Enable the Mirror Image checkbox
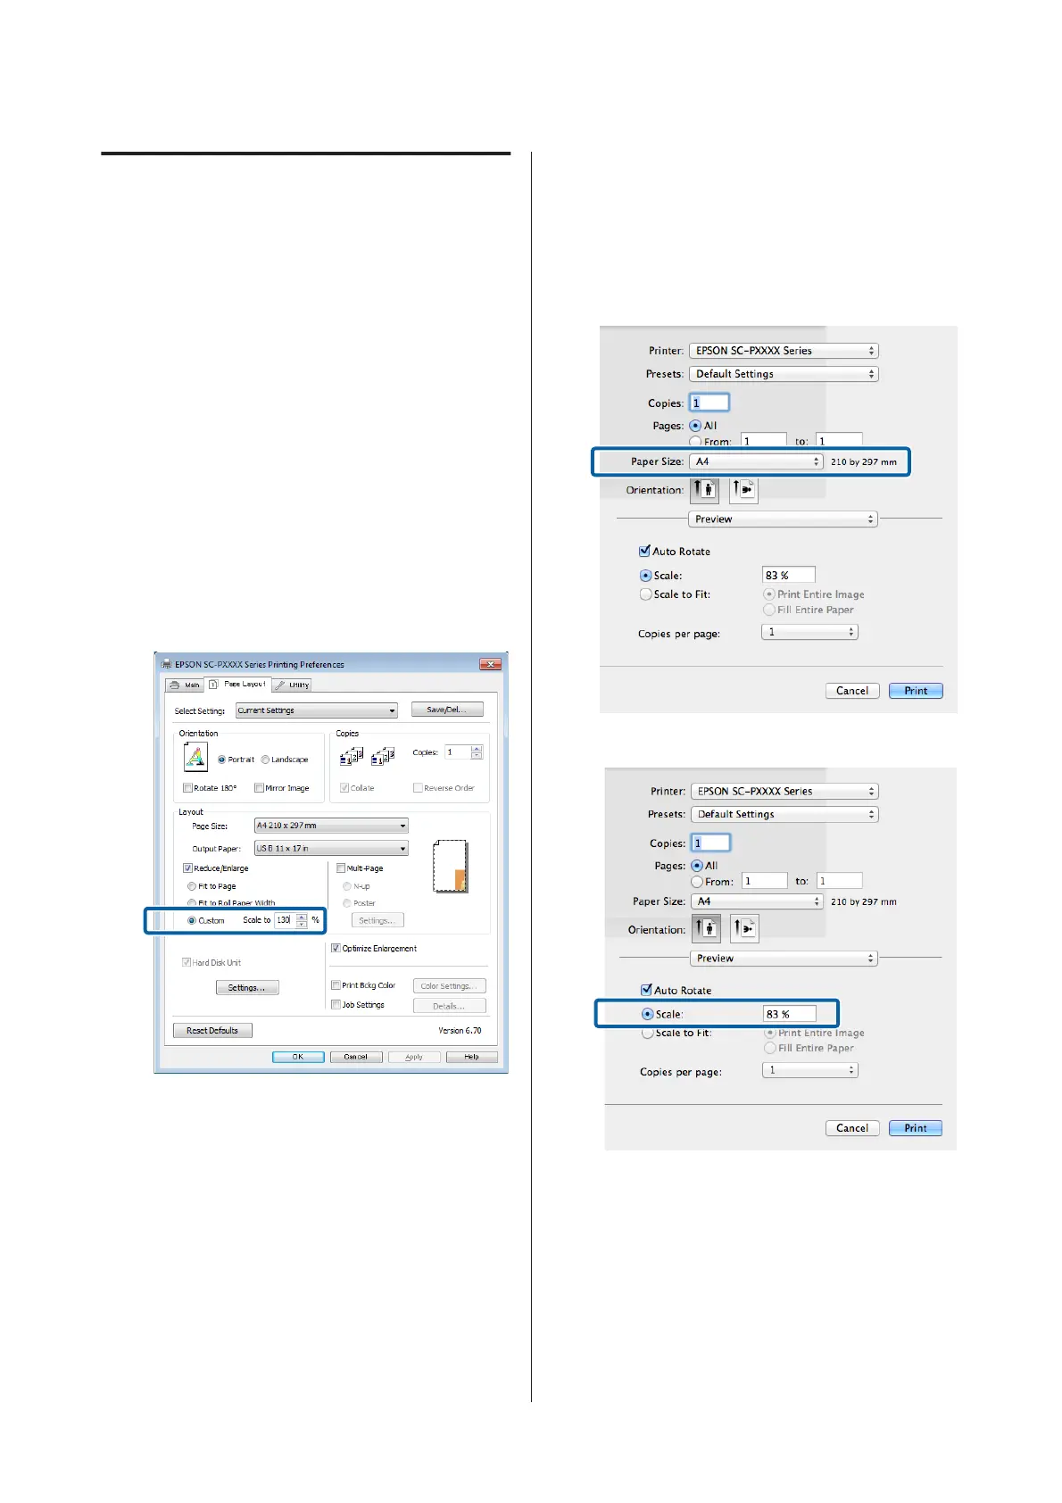This screenshot has width=1062, height=1503. pyautogui.click(x=259, y=788)
